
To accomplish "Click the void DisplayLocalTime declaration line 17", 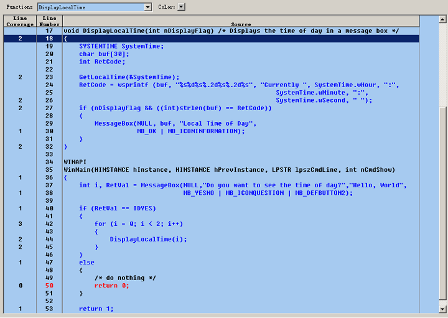I will click(231, 31).
